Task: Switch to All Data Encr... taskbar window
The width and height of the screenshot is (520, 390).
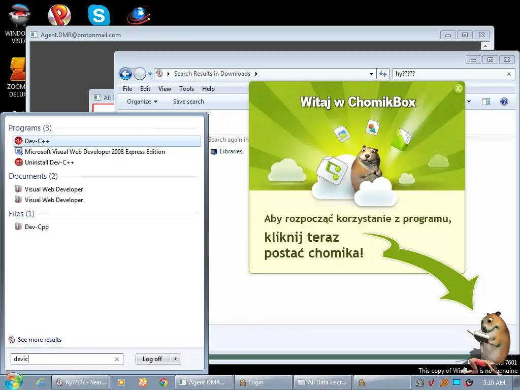Action: coord(323,382)
